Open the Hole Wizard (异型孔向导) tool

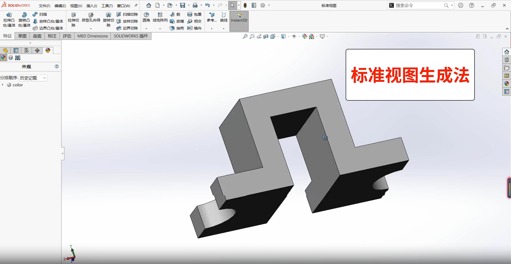pyautogui.click(x=91, y=18)
